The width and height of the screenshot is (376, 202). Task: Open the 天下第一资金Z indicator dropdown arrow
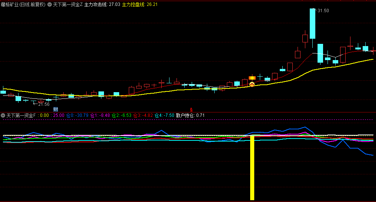click(50, 4)
